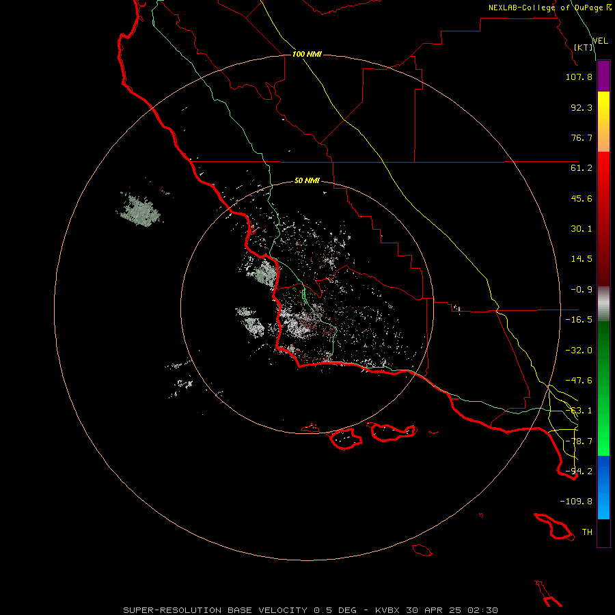Select the 76.7 scale value

pos(582,137)
